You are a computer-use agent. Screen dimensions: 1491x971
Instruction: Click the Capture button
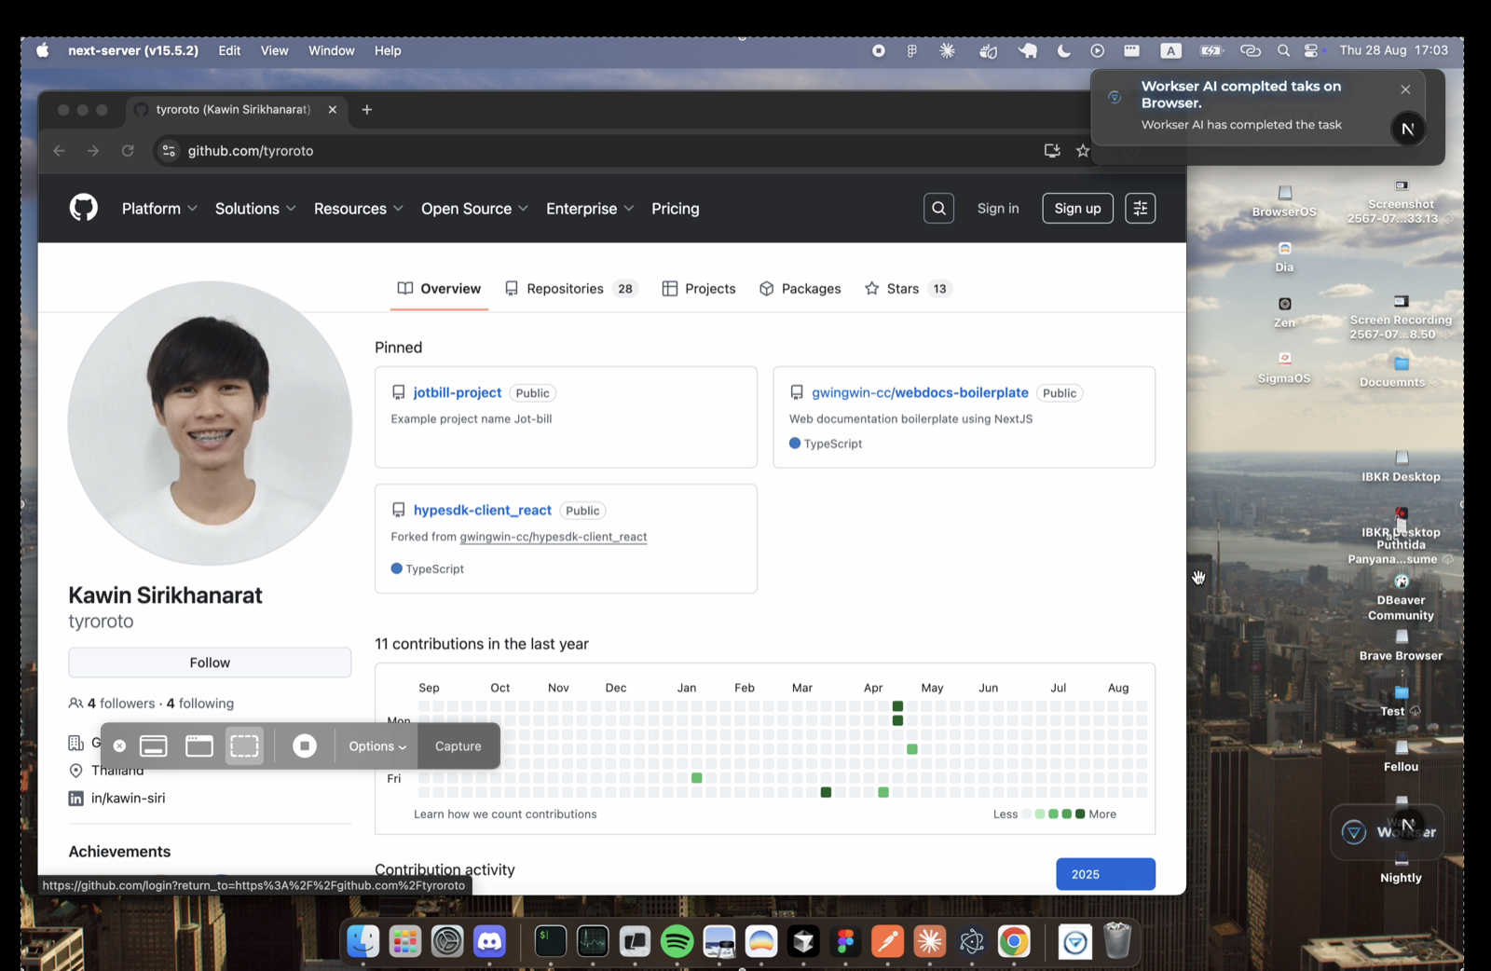coord(458,746)
